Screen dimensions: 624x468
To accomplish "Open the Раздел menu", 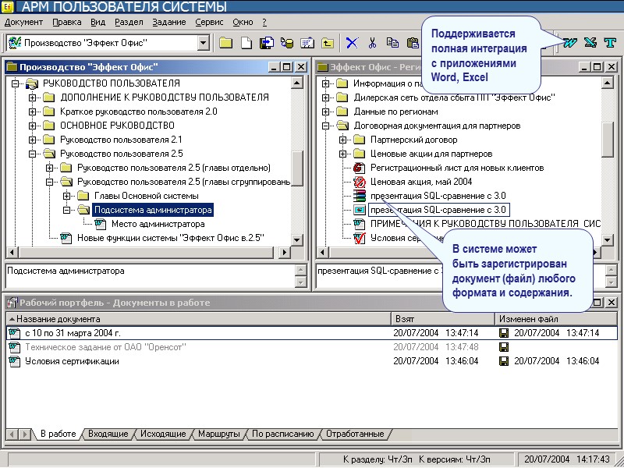I will [129, 23].
